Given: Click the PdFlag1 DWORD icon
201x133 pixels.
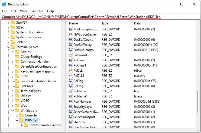Looking at the screenshot, I should 71,86.
